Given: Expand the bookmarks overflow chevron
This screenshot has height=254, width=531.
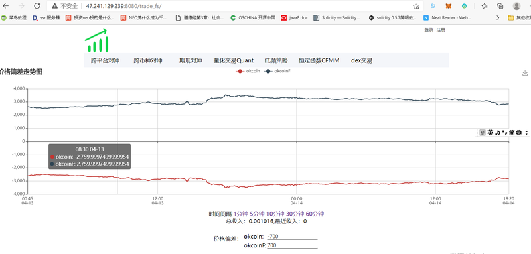Looking at the screenshot, I should [498, 18].
